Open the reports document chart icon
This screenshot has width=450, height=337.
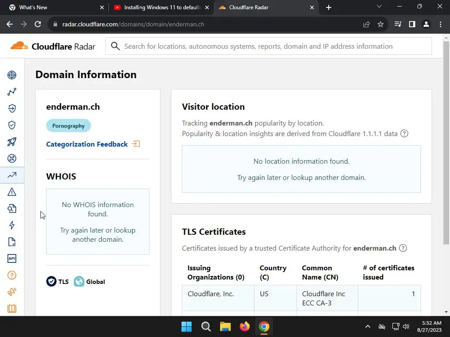click(x=12, y=242)
